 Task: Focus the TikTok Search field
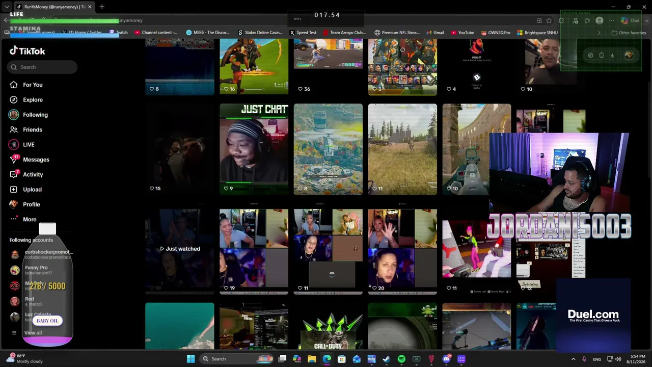coord(42,67)
